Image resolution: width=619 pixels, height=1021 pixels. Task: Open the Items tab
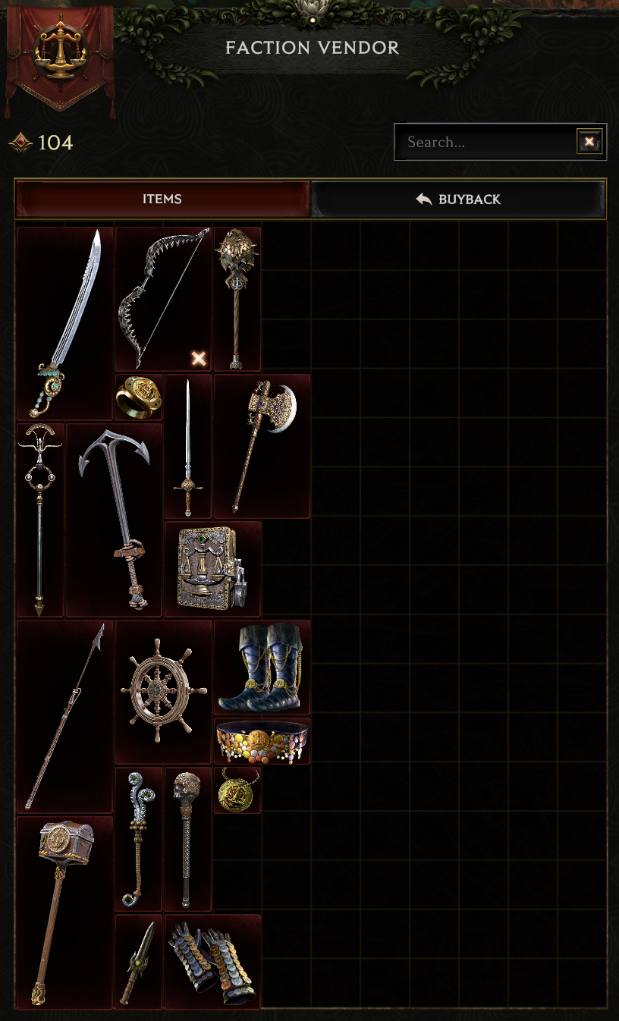pos(162,199)
